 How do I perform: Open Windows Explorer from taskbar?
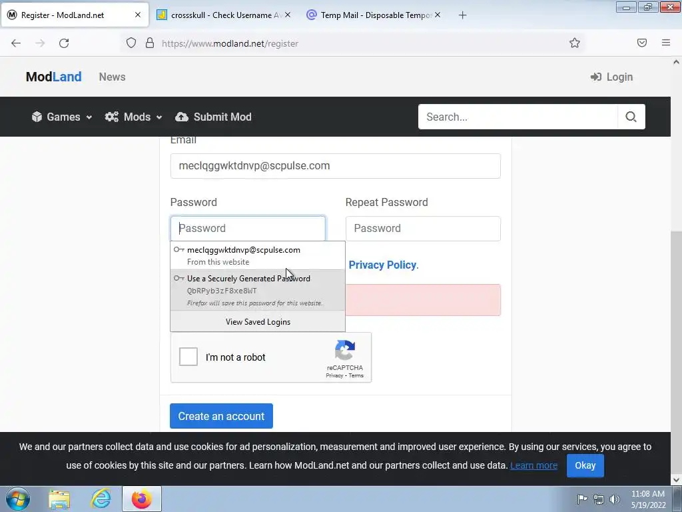point(59,499)
